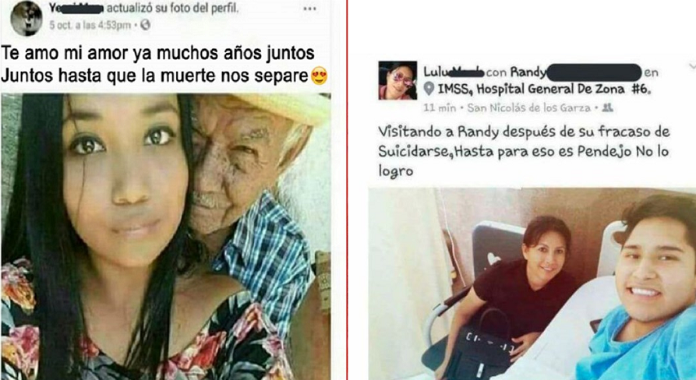Click the San Nicolás de los Garza location
This screenshot has height=380, width=696.
click(529, 107)
